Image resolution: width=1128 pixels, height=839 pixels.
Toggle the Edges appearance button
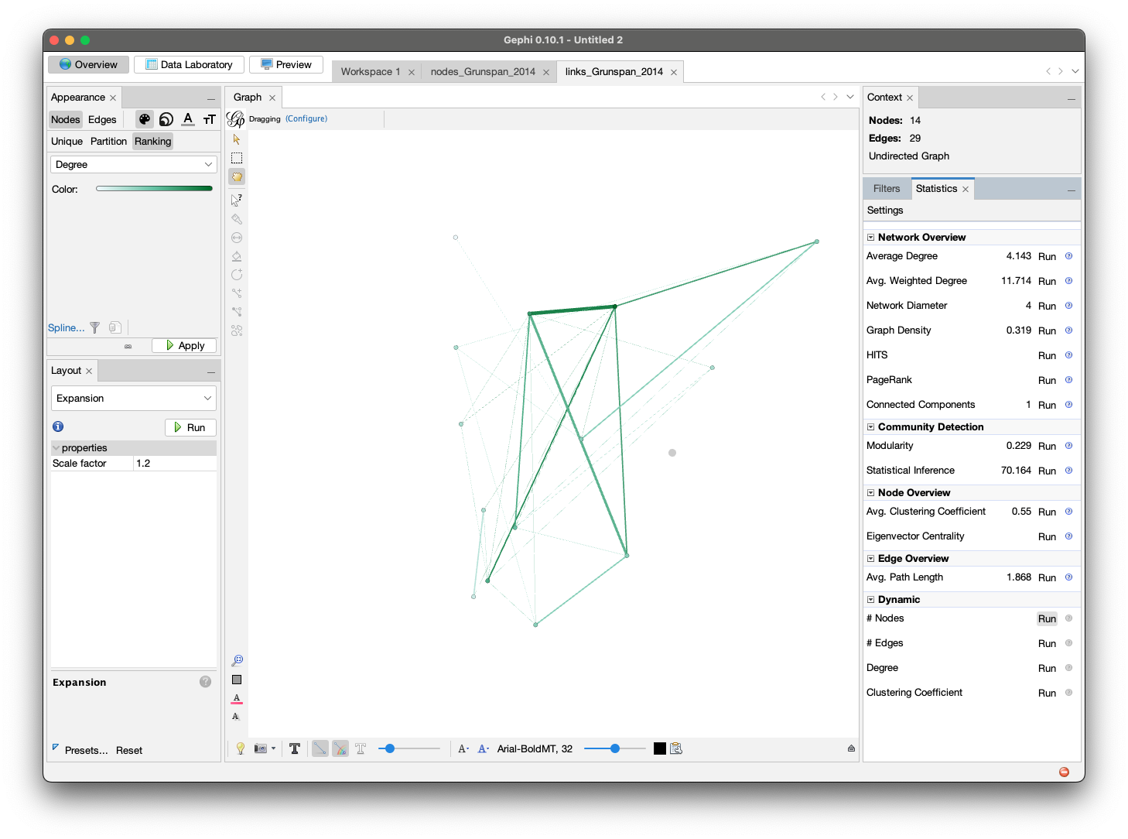tap(102, 119)
